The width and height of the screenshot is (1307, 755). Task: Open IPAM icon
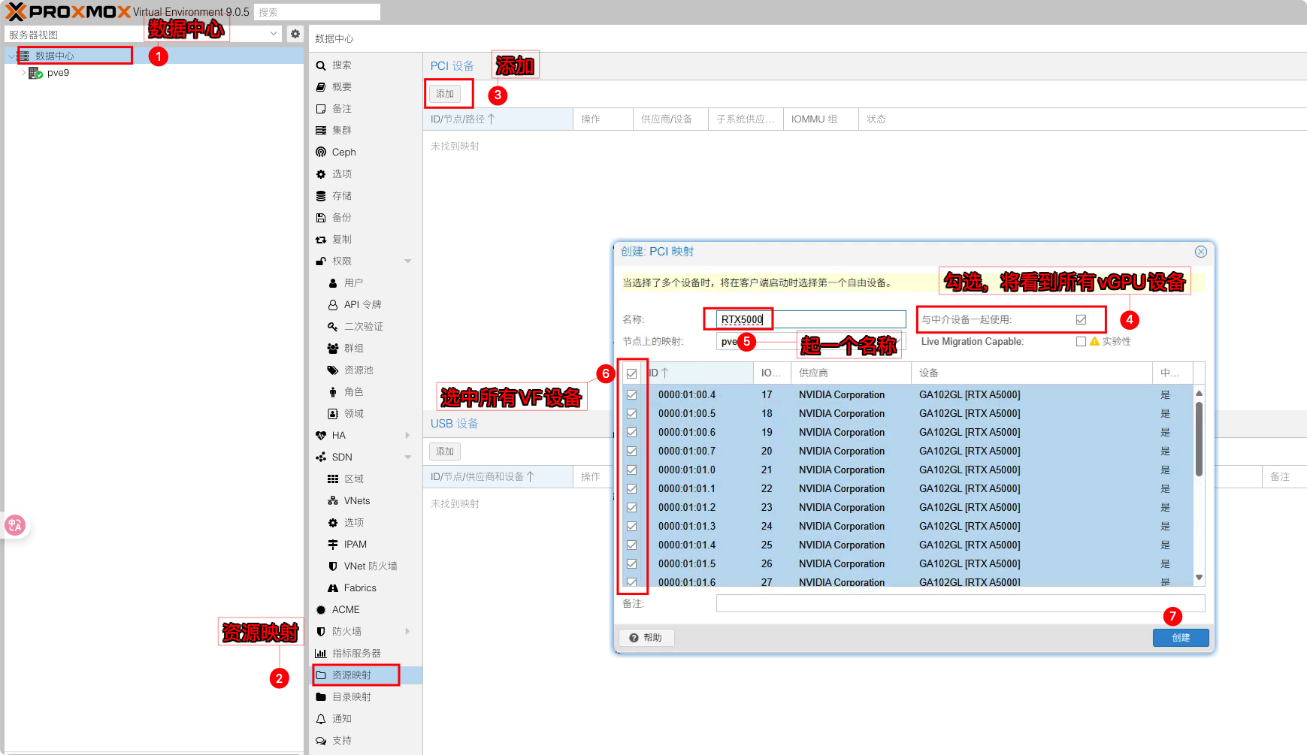click(333, 545)
